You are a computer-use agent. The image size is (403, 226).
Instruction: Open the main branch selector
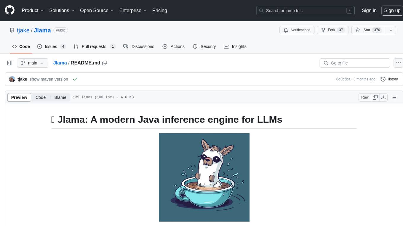pos(32,63)
